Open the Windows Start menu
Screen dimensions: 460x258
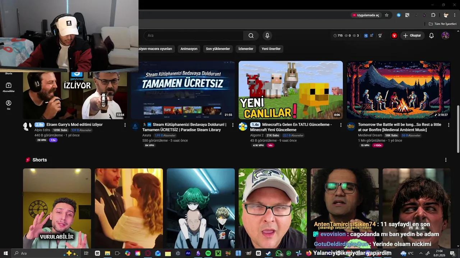6,253
